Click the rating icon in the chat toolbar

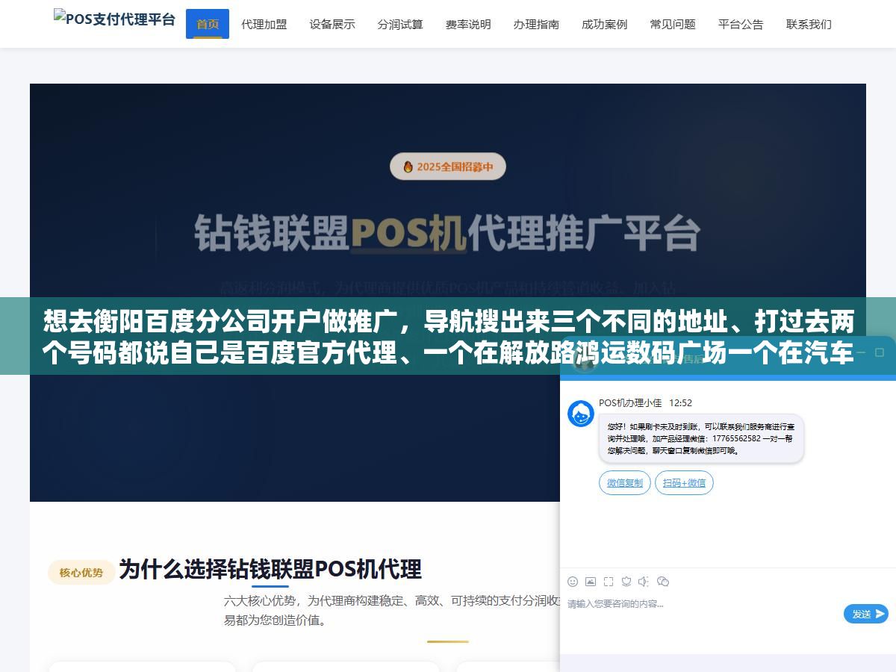626,581
